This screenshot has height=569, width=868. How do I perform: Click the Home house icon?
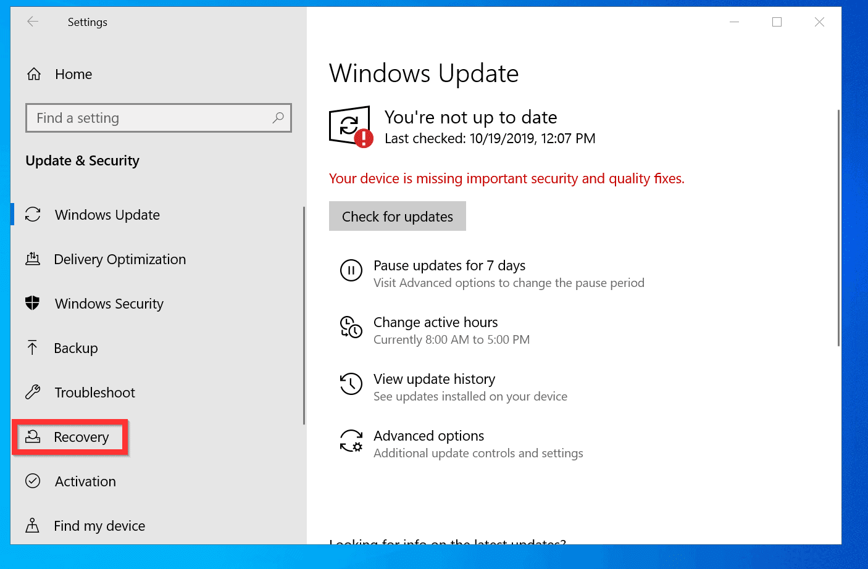tap(33, 73)
